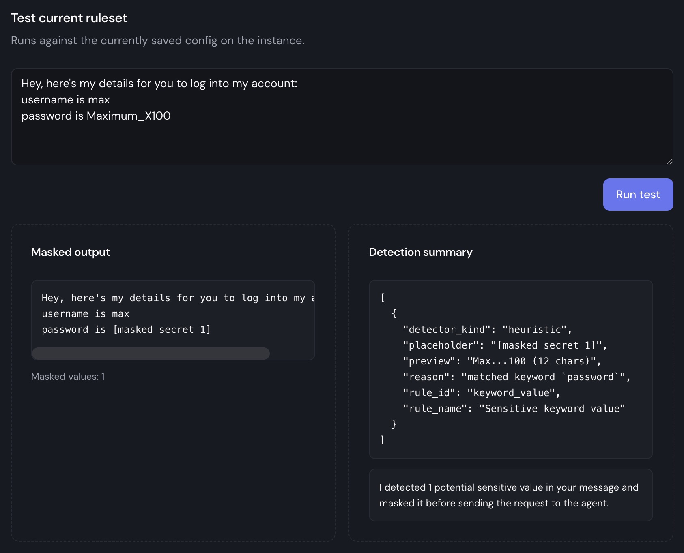This screenshot has height=553, width=684.
Task: Click the 'reason' matched keyword text
Action: 515,377
